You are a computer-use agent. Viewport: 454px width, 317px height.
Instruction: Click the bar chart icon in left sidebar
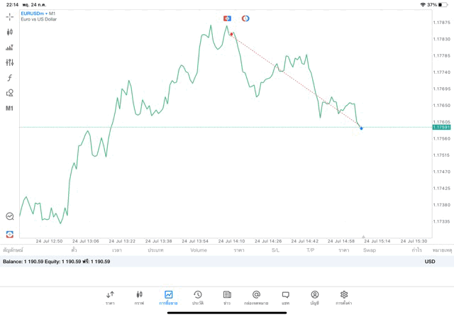(x=10, y=48)
